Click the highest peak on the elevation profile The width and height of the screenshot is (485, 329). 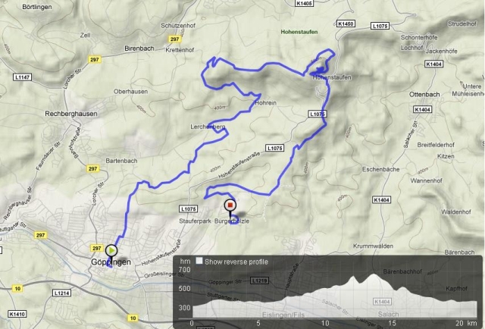coord(374,274)
